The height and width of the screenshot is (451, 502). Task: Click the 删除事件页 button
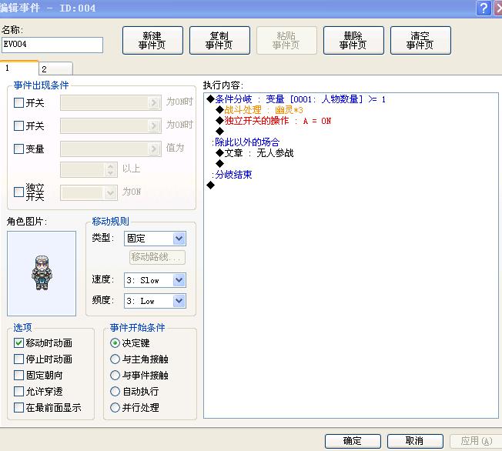[x=353, y=40]
